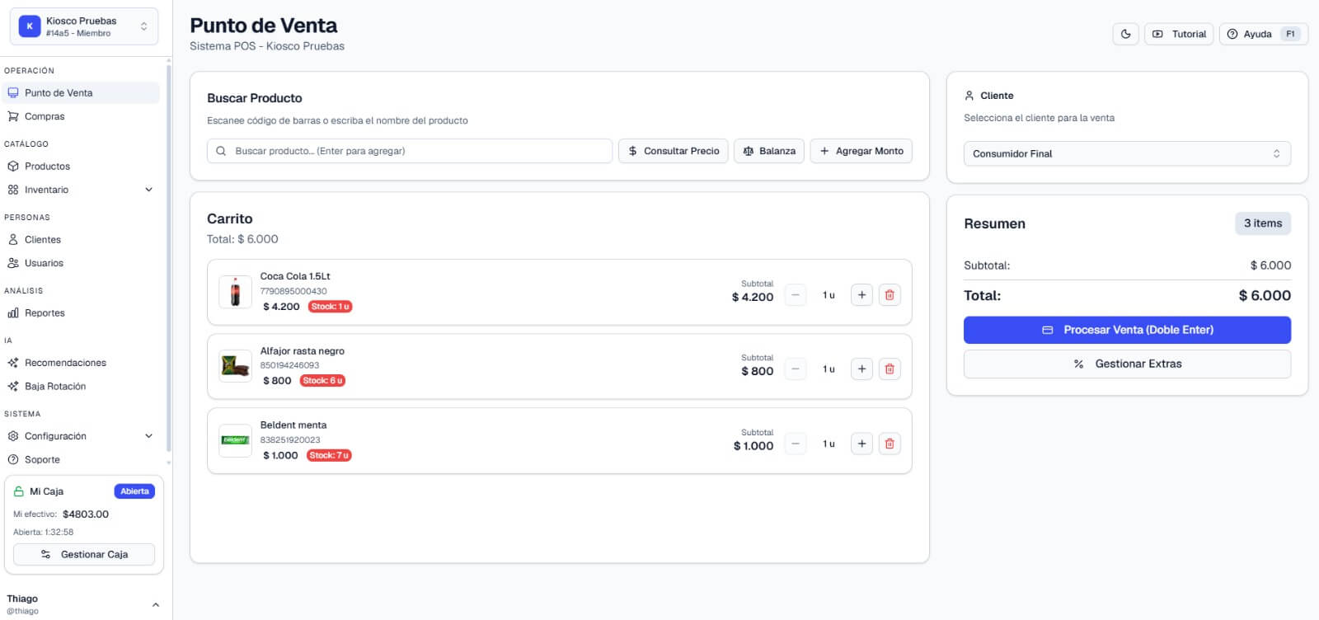Open the Tutorial video button

pos(1178,34)
